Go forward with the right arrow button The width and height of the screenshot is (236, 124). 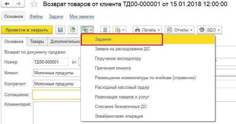tap(19, 4)
